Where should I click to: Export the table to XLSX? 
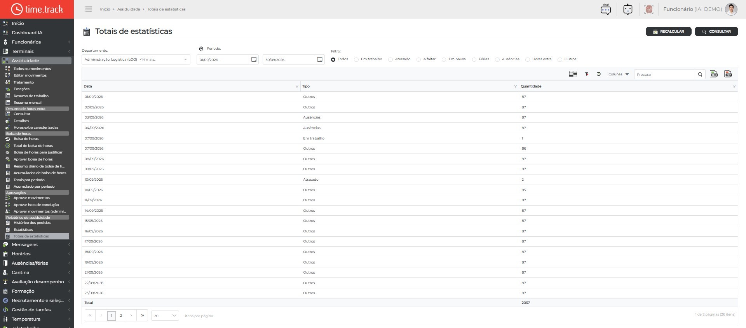pyautogui.click(x=714, y=74)
